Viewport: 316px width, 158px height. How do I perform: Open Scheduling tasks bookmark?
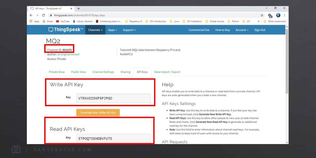[x=108, y=21]
